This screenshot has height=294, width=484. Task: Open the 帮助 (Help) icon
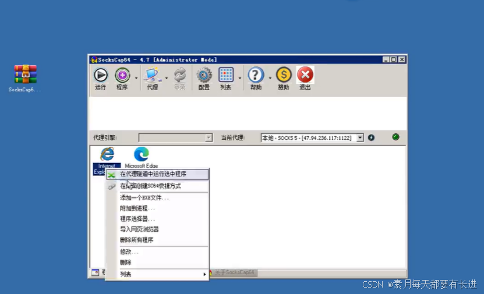(256, 75)
